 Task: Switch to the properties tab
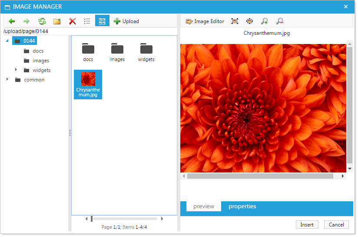[x=242, y=207]
